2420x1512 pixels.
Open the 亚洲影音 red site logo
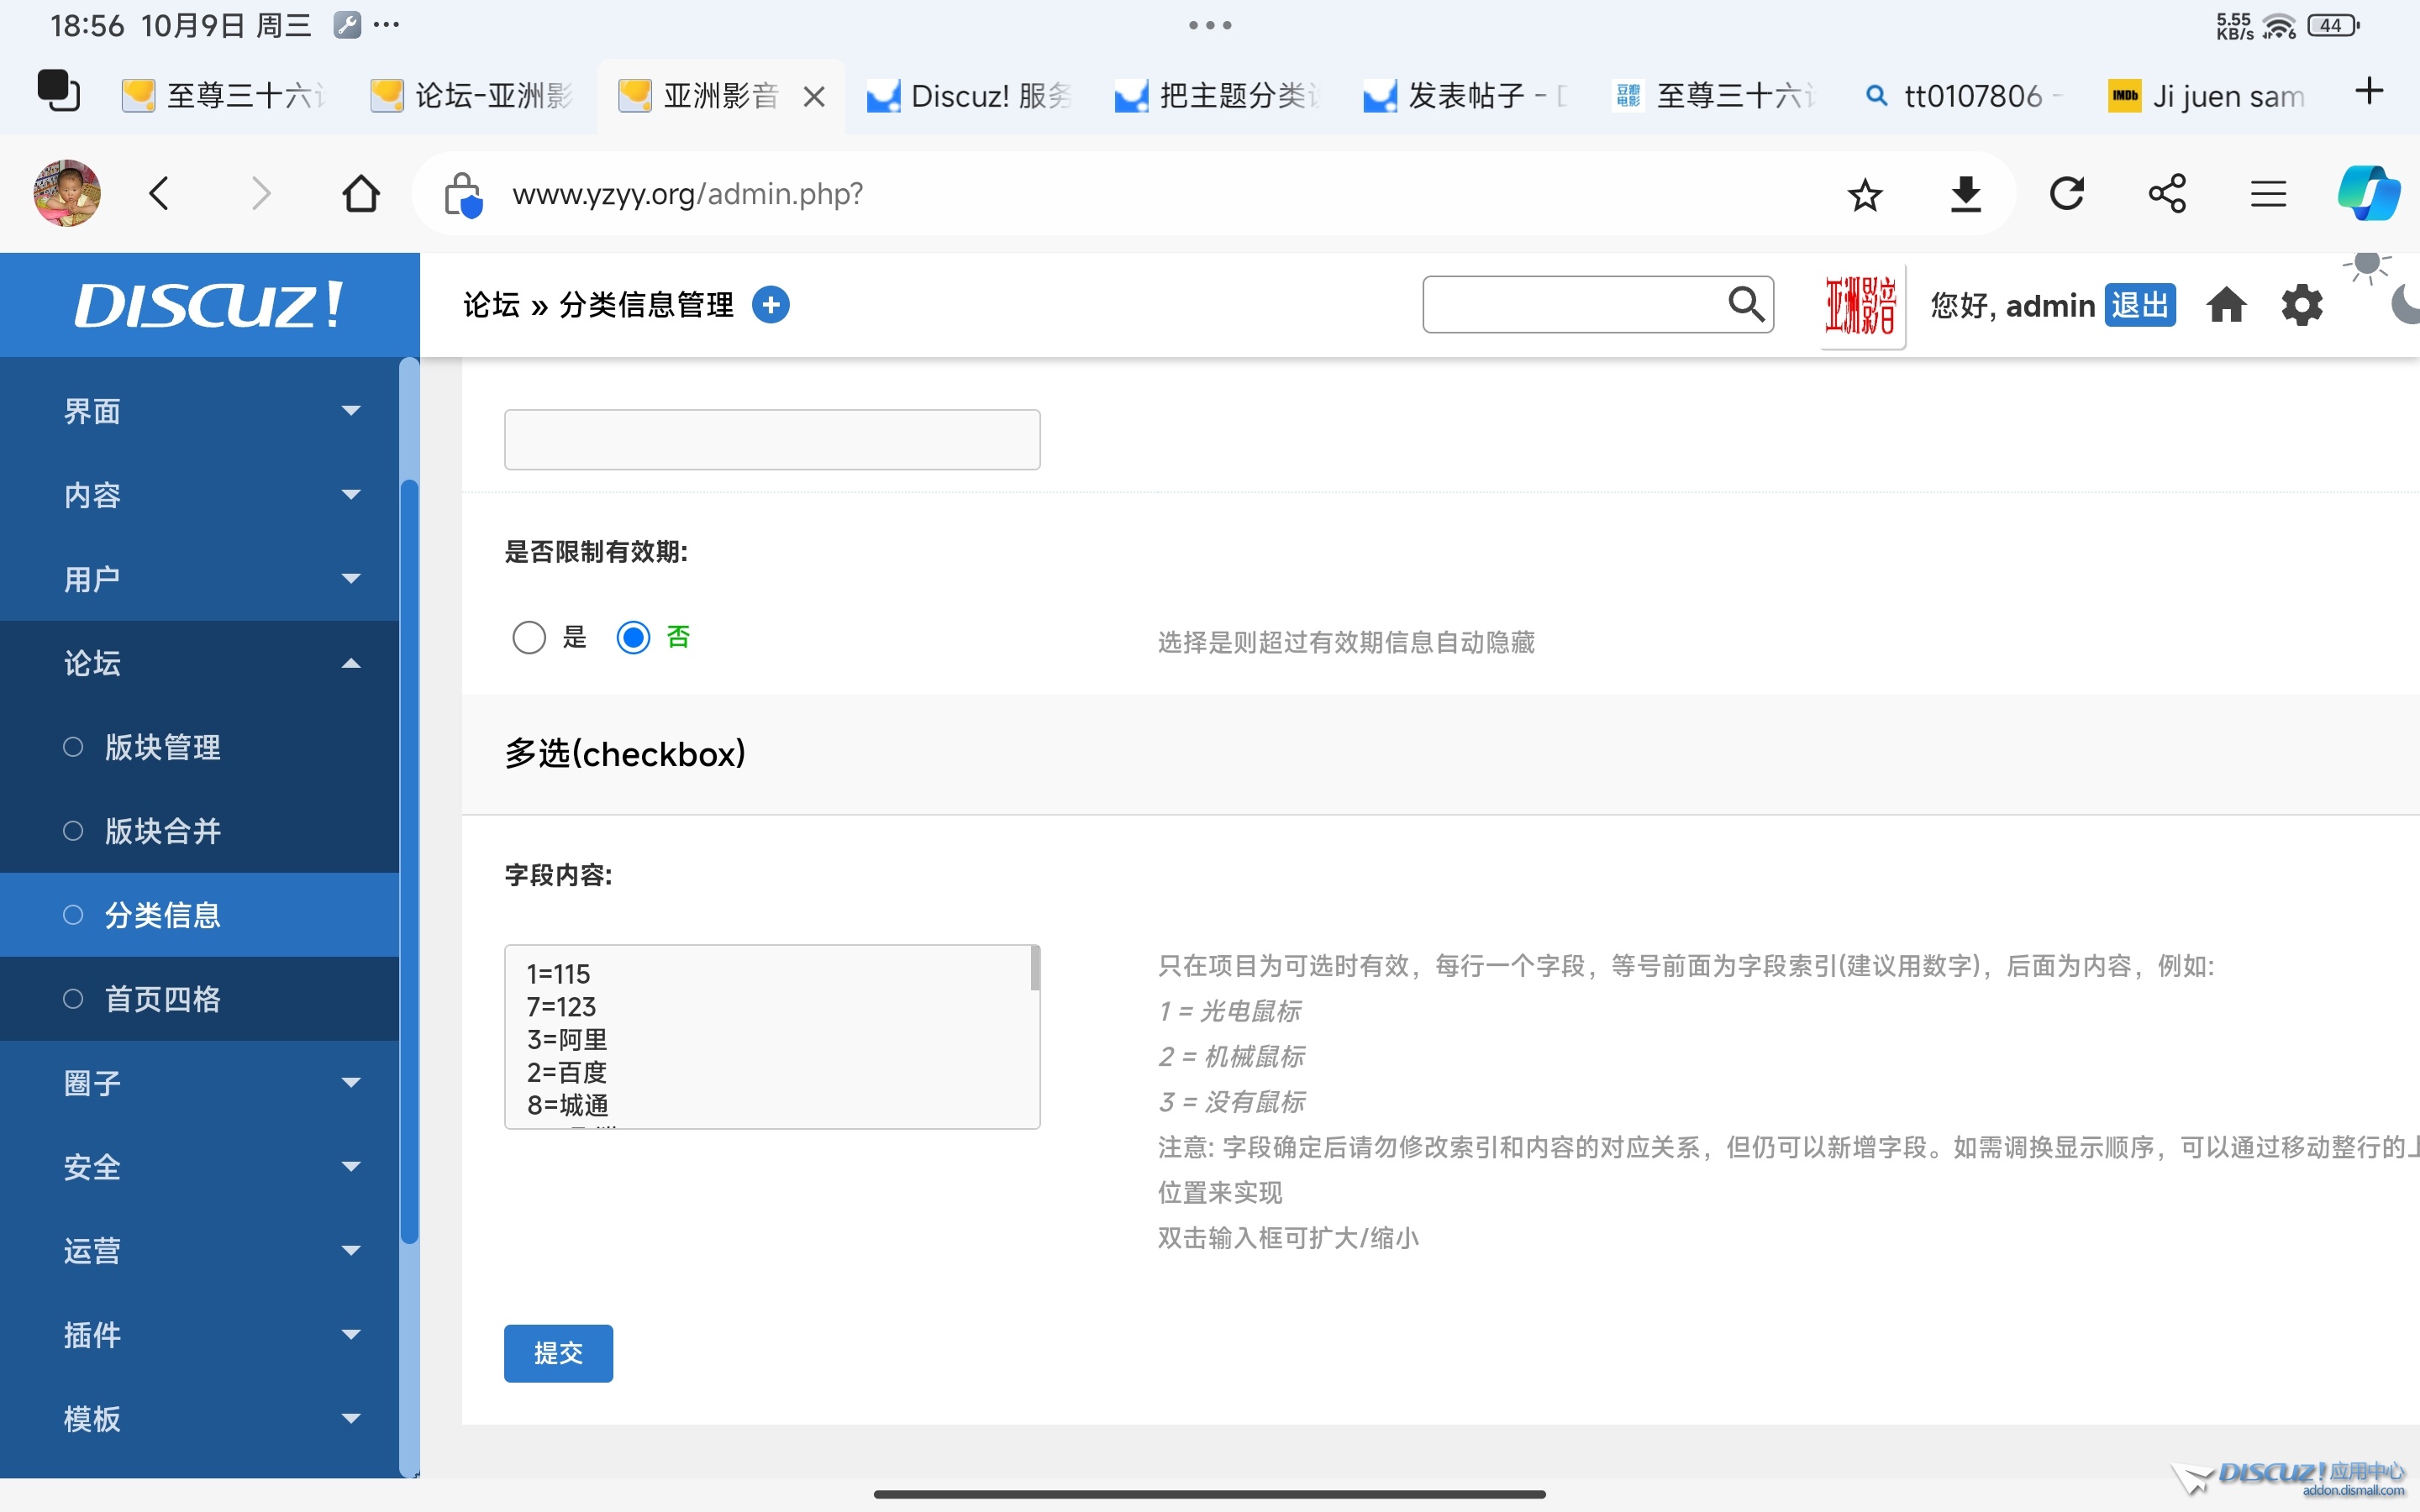(1861, 305)
